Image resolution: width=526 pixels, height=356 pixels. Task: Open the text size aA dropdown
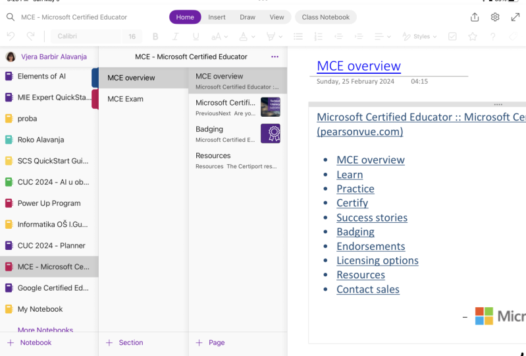point(219,37)
